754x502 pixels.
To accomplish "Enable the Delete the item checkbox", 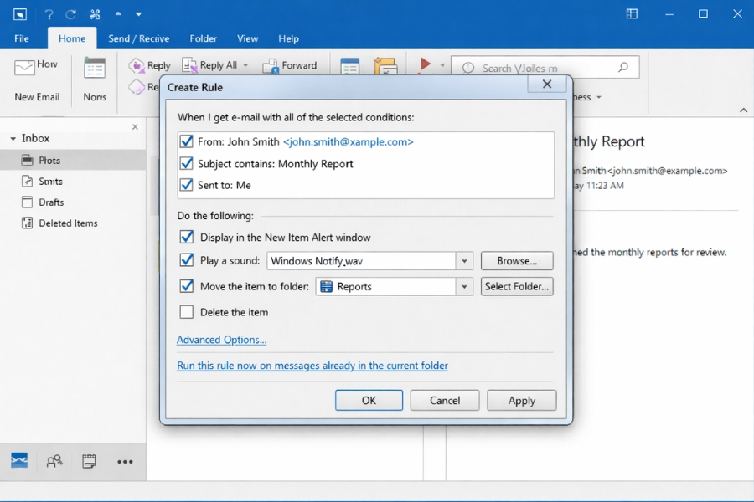I will (187, 312).
